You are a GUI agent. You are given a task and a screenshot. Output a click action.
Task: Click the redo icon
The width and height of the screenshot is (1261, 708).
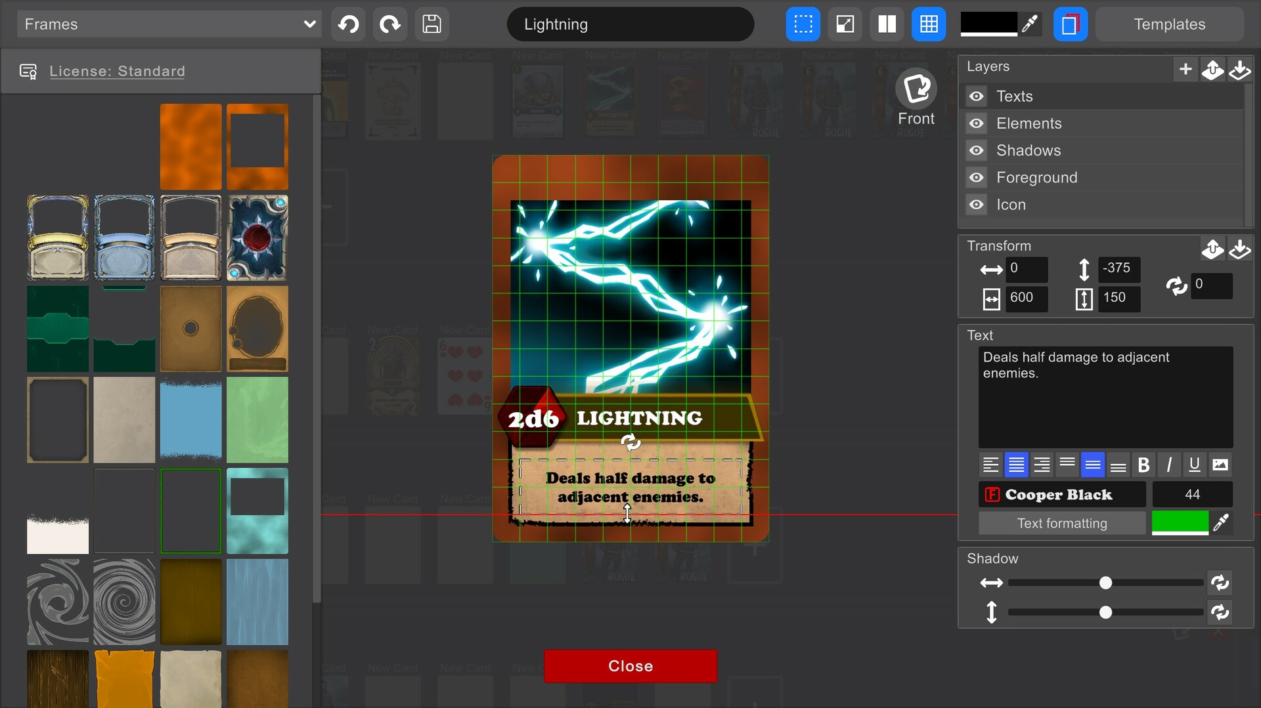click(x=389, y=24)
